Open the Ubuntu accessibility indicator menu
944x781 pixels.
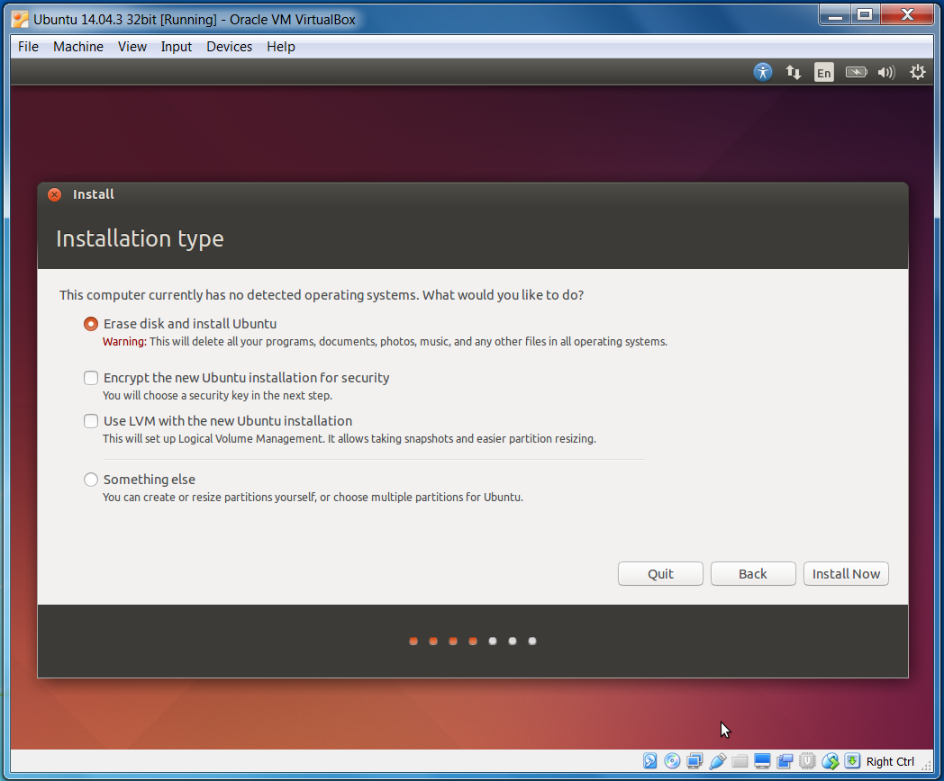[762, 72]
